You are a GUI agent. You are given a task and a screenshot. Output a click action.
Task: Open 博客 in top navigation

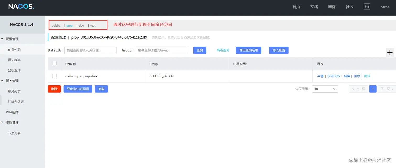click(x=332, y=7)
